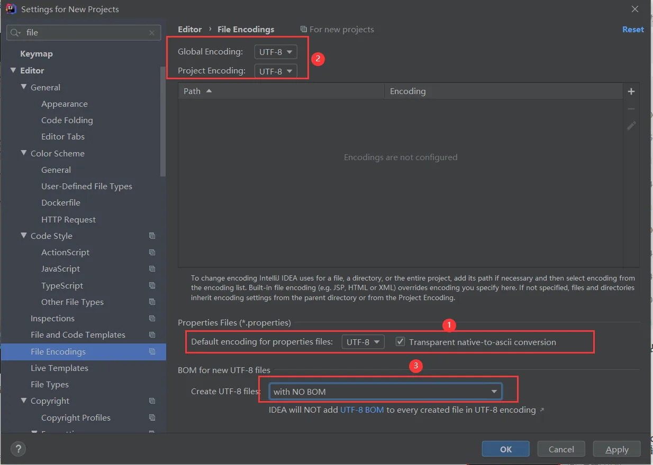This screenshot has width=653, height=465.
Task: Open the Global Encoding dropdown
Action: (276, 52)
